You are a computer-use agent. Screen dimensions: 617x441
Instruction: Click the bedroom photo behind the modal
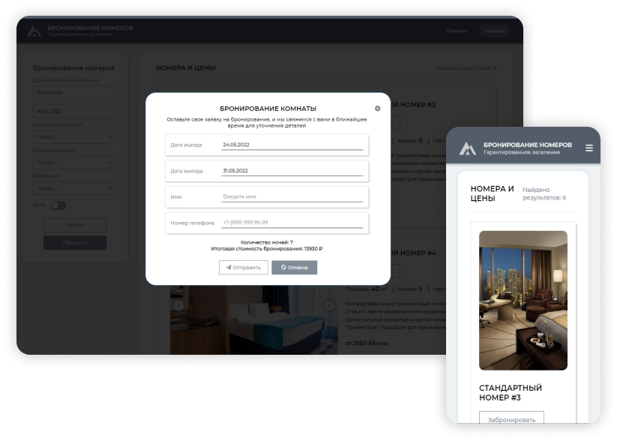pyautogui.click(x=254, y=319)
